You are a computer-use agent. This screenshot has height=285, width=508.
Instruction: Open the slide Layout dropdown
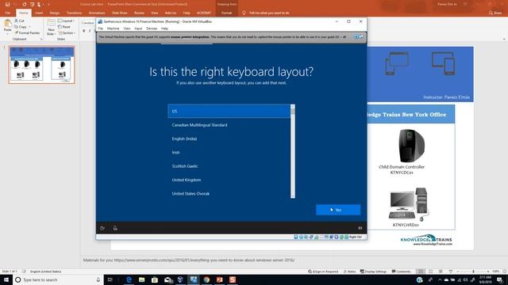coord(67,21)
